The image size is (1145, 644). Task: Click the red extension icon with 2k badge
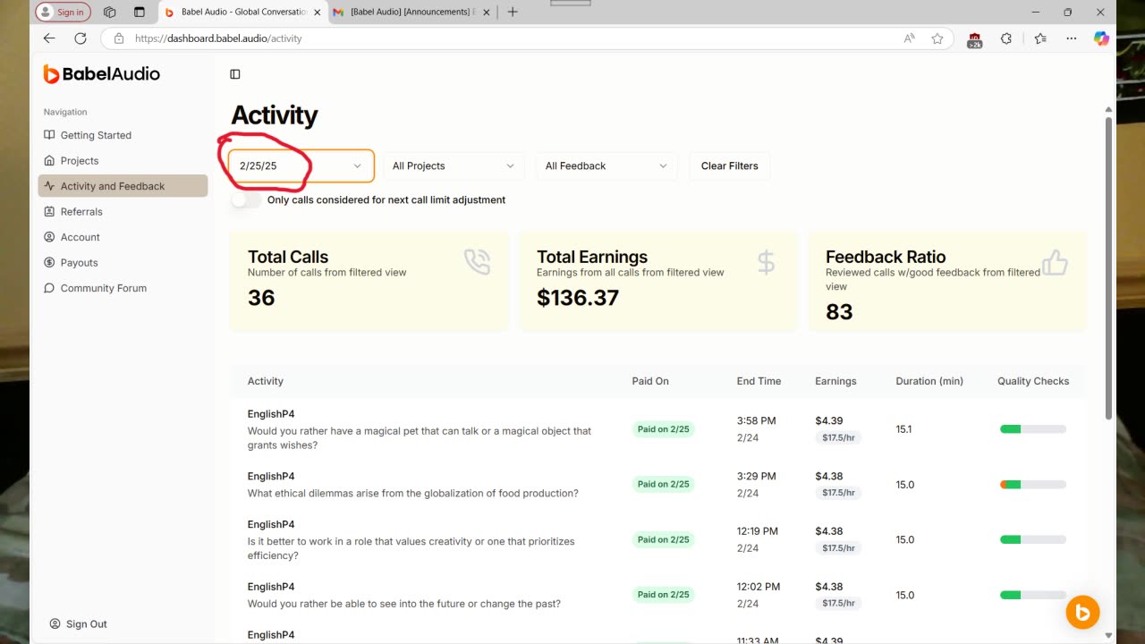[x=974, y=39]
